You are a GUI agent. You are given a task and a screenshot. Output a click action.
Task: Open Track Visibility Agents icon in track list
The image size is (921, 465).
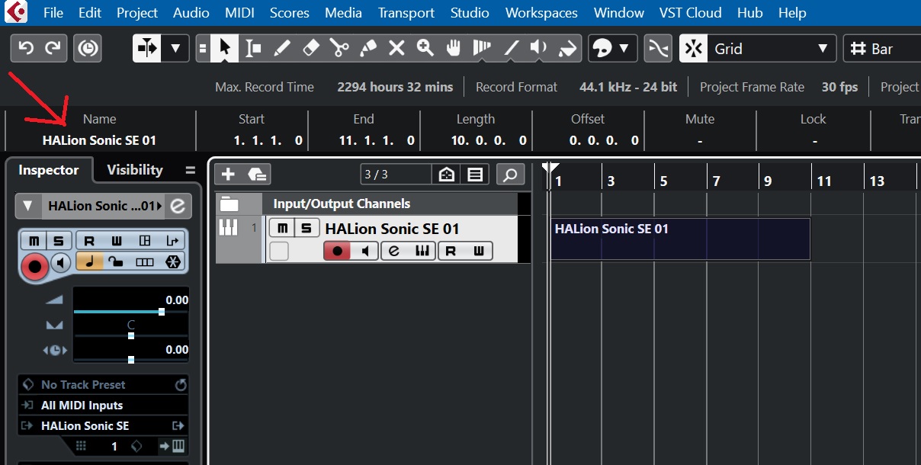pos(446,175)
